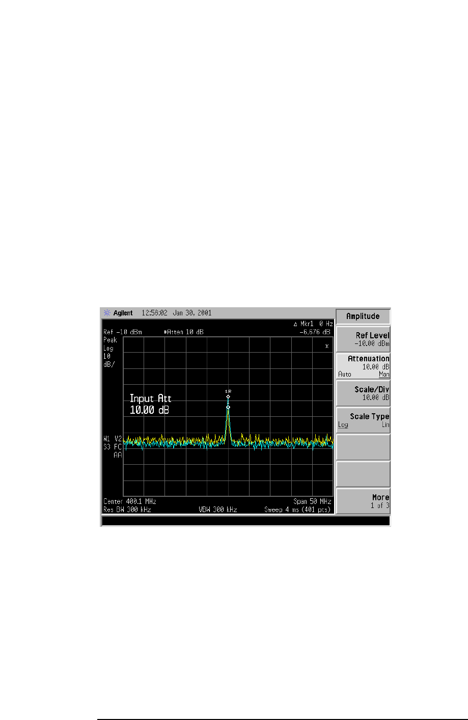This screenshot has width=468, height=720.
Task: Toggle the Scale Type Log/Lin softkey
Action: coord(363,420)
